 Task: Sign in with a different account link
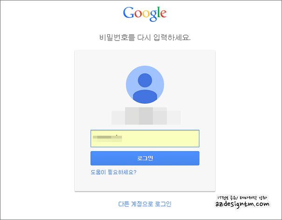pyautogui.click(x=145, y=204)
